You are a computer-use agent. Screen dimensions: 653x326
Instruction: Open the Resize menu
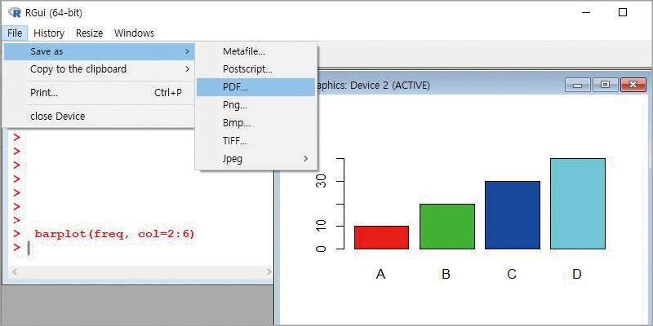click(89, 33)
